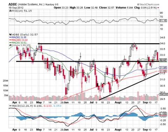Click the 'Close 32.57' header value

[106, 8]
